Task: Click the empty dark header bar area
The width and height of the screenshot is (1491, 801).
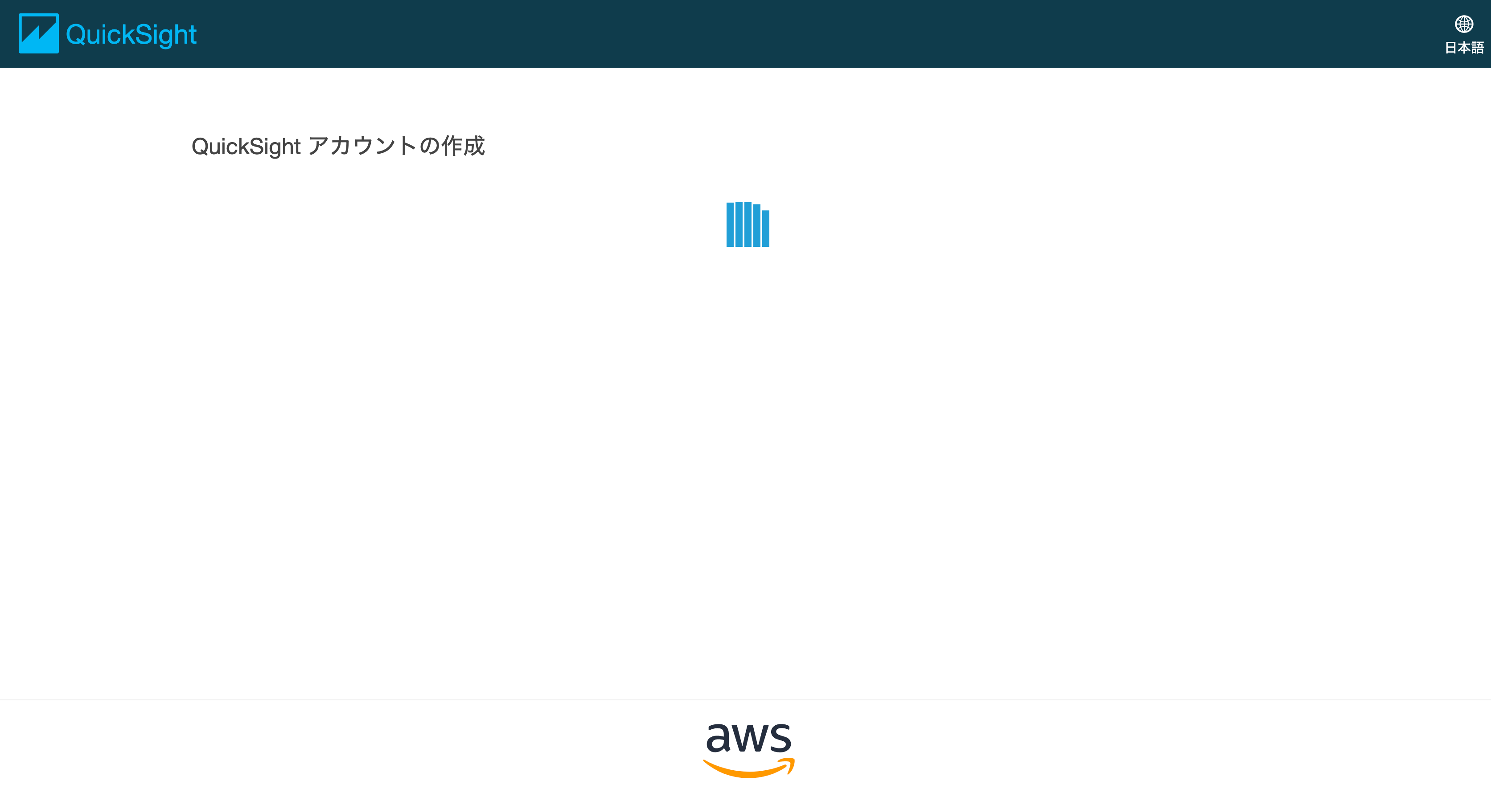Action: pos(810,33)
